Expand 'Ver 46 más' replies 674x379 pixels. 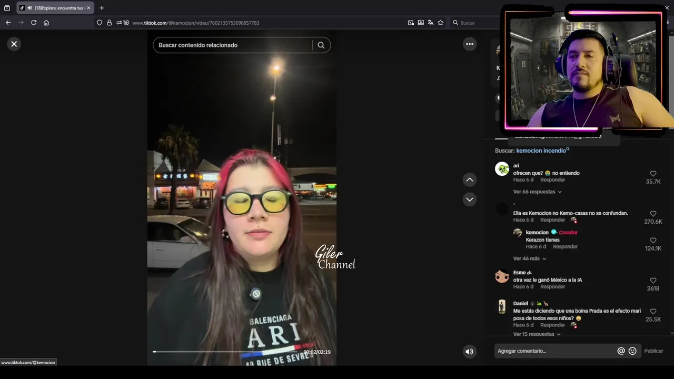coord(529,259)
